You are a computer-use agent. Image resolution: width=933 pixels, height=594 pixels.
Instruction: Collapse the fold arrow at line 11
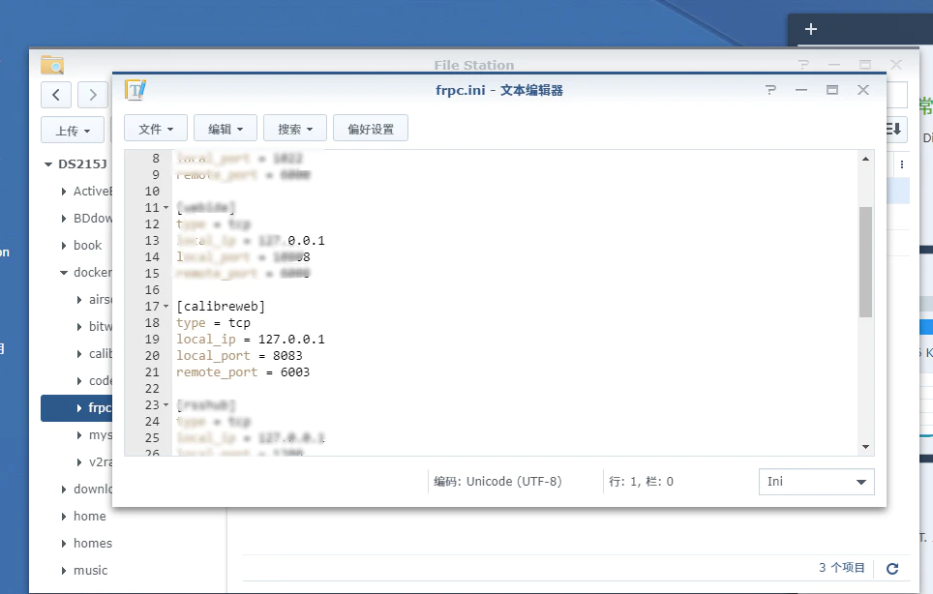166,209
